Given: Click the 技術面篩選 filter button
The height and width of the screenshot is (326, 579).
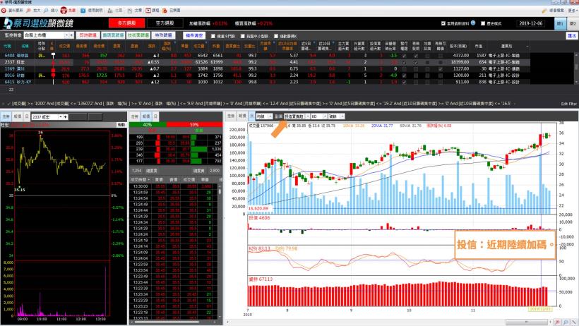Looking at the screenshot, I should coord(138,35).
